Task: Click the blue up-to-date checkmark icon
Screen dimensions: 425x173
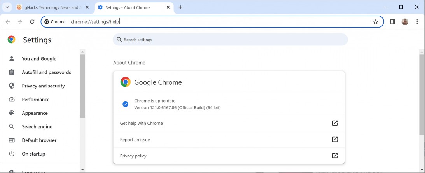Action: (125, 104)
